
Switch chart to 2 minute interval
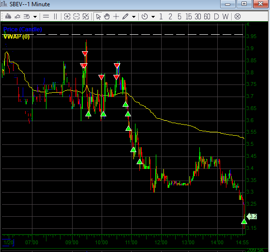[x=170, y=17]
